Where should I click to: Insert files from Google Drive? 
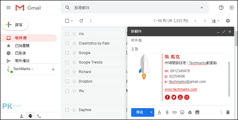point(190,112)
